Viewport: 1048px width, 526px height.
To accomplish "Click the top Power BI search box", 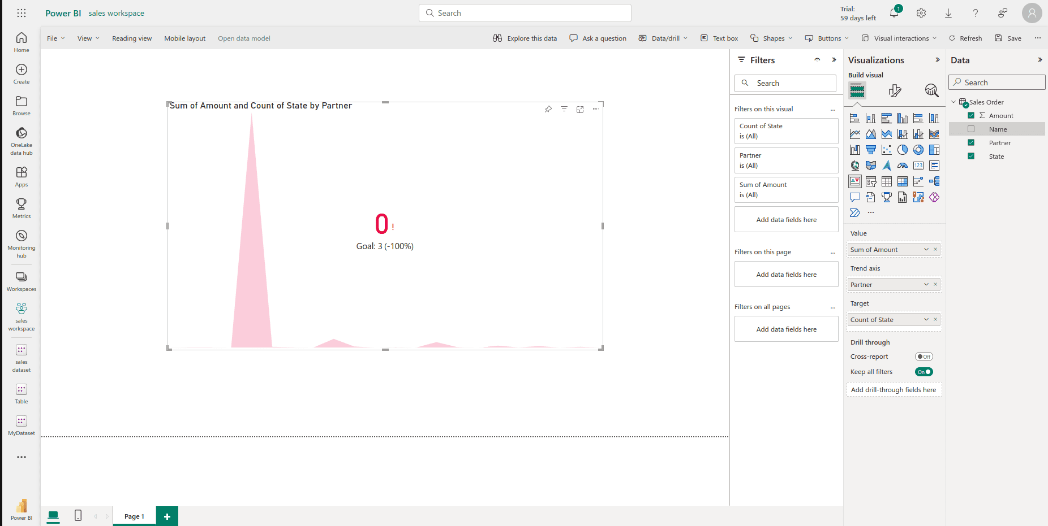I will 525,13.
